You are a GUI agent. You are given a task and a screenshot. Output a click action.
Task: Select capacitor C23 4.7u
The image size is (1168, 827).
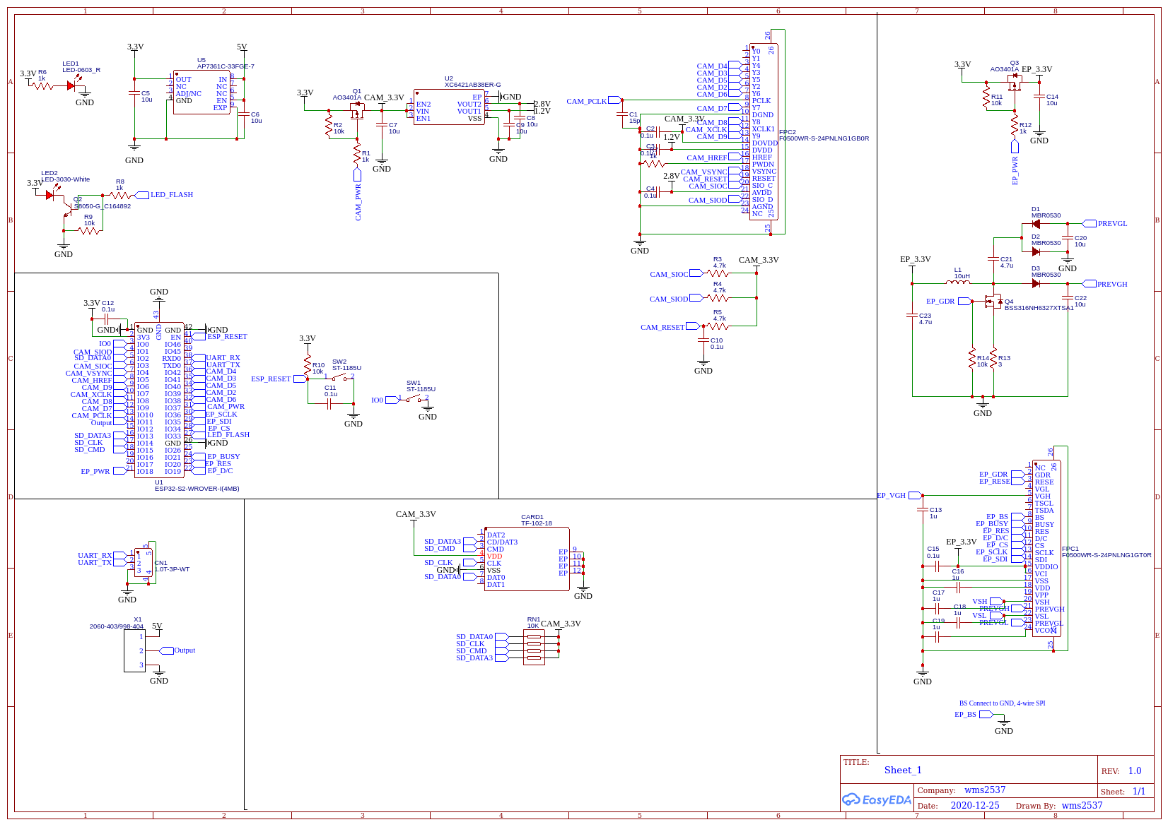pos(912,315)
